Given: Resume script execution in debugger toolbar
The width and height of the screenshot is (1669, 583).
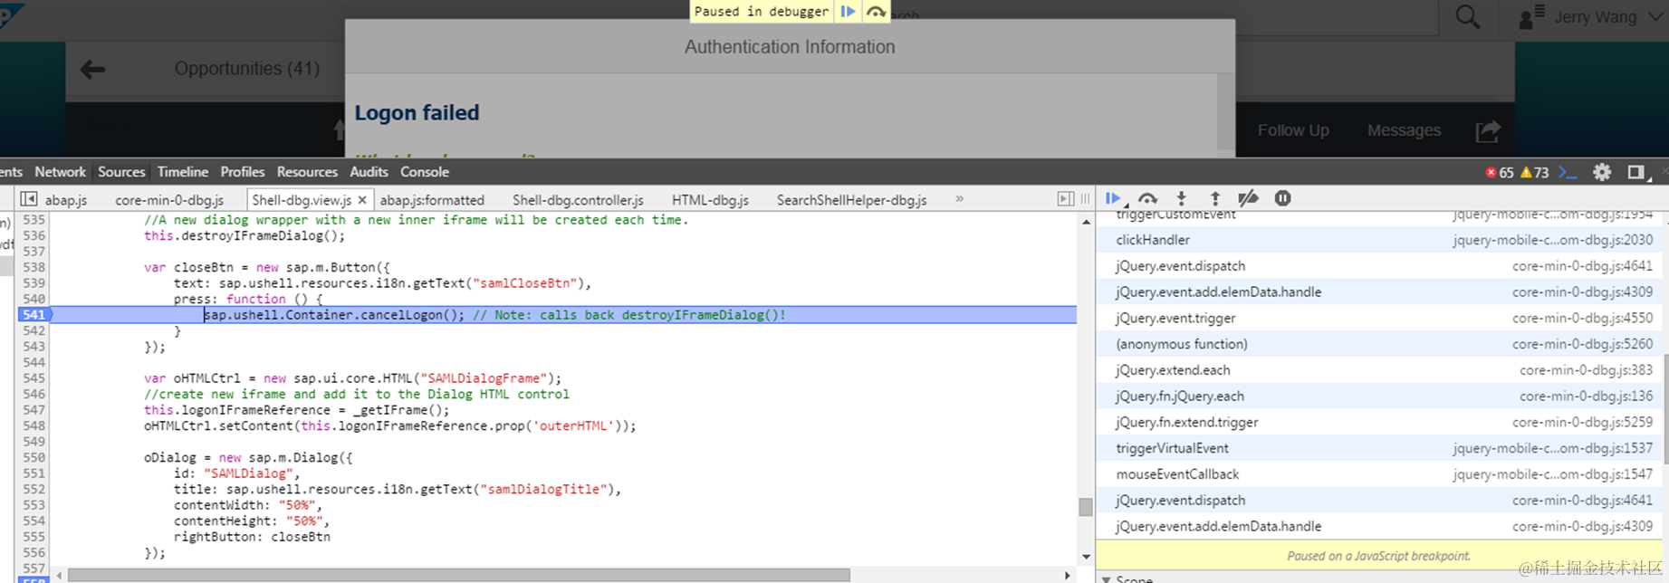Looking at the screenshot, I should pos(1113,198).
